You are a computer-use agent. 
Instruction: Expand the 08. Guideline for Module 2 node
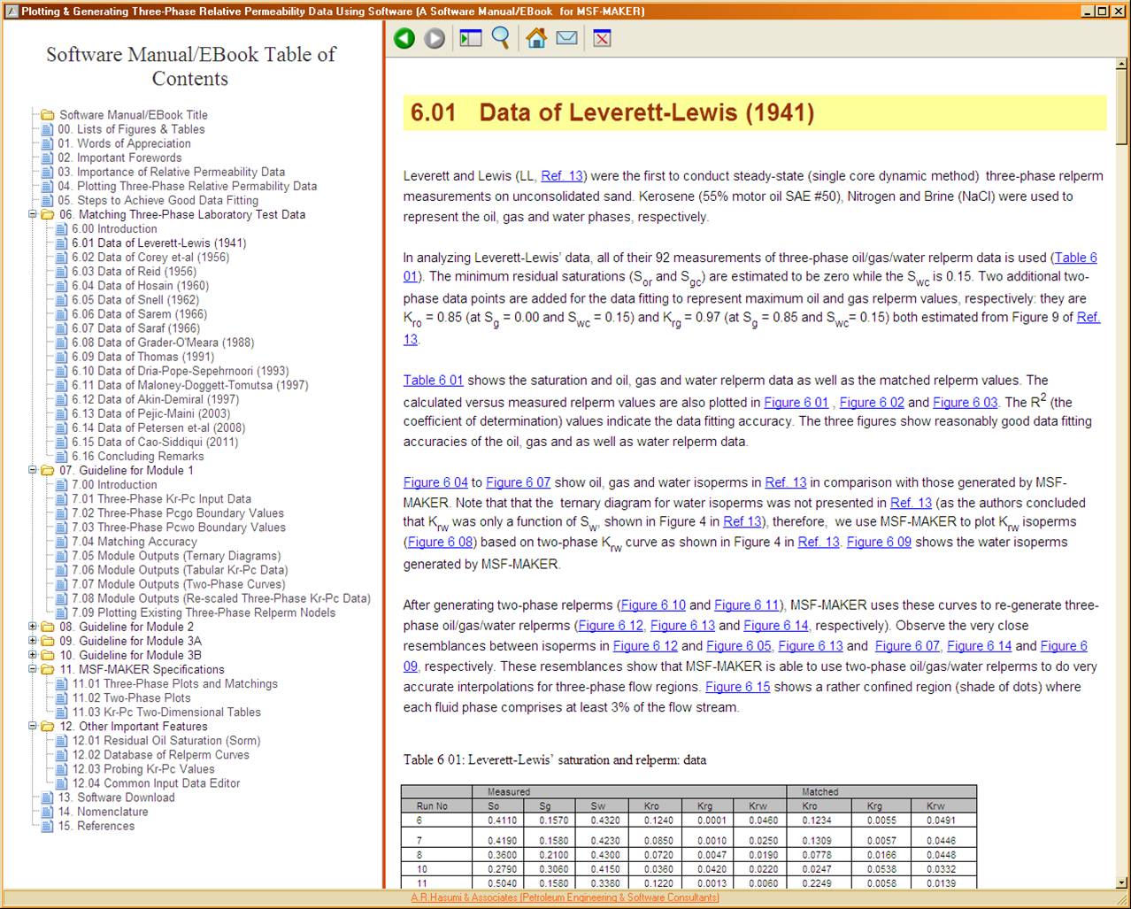tap(34, 627)
